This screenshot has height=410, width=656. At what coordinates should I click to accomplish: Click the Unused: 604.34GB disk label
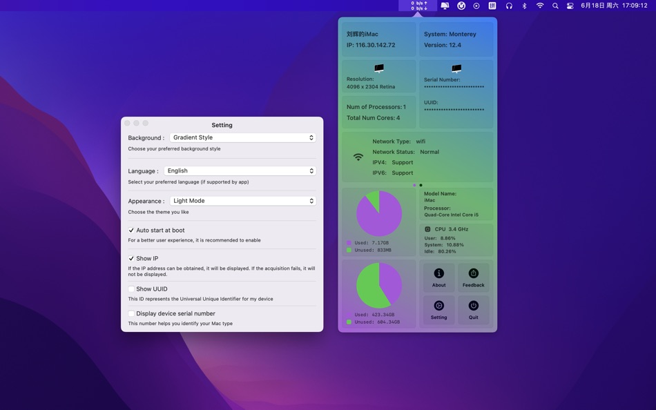[x=377, y=322]
